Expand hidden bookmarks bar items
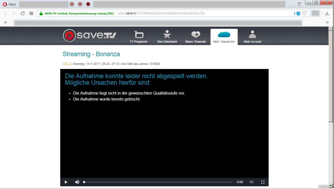 [x=327, y=23]
